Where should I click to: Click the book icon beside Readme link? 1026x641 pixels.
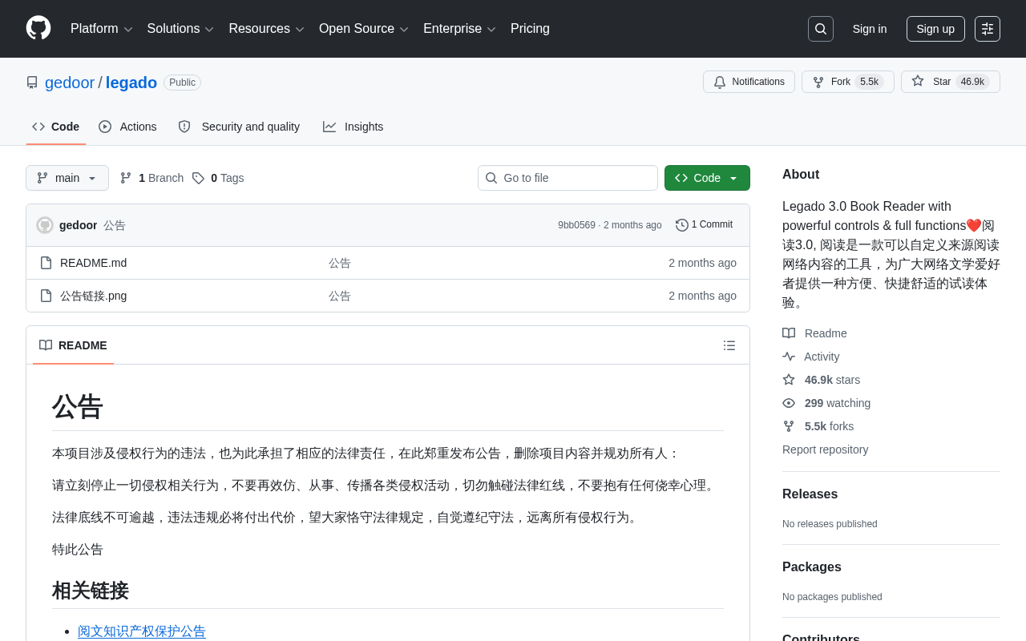[789, 333]
